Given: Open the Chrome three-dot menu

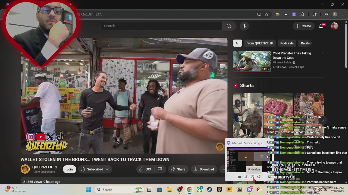Looking at the screenshot, I should [343, 14].
